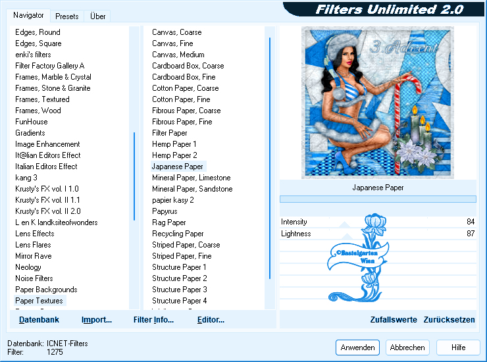Select 'Italian Editors Effect' category

[x=46, y=167]
